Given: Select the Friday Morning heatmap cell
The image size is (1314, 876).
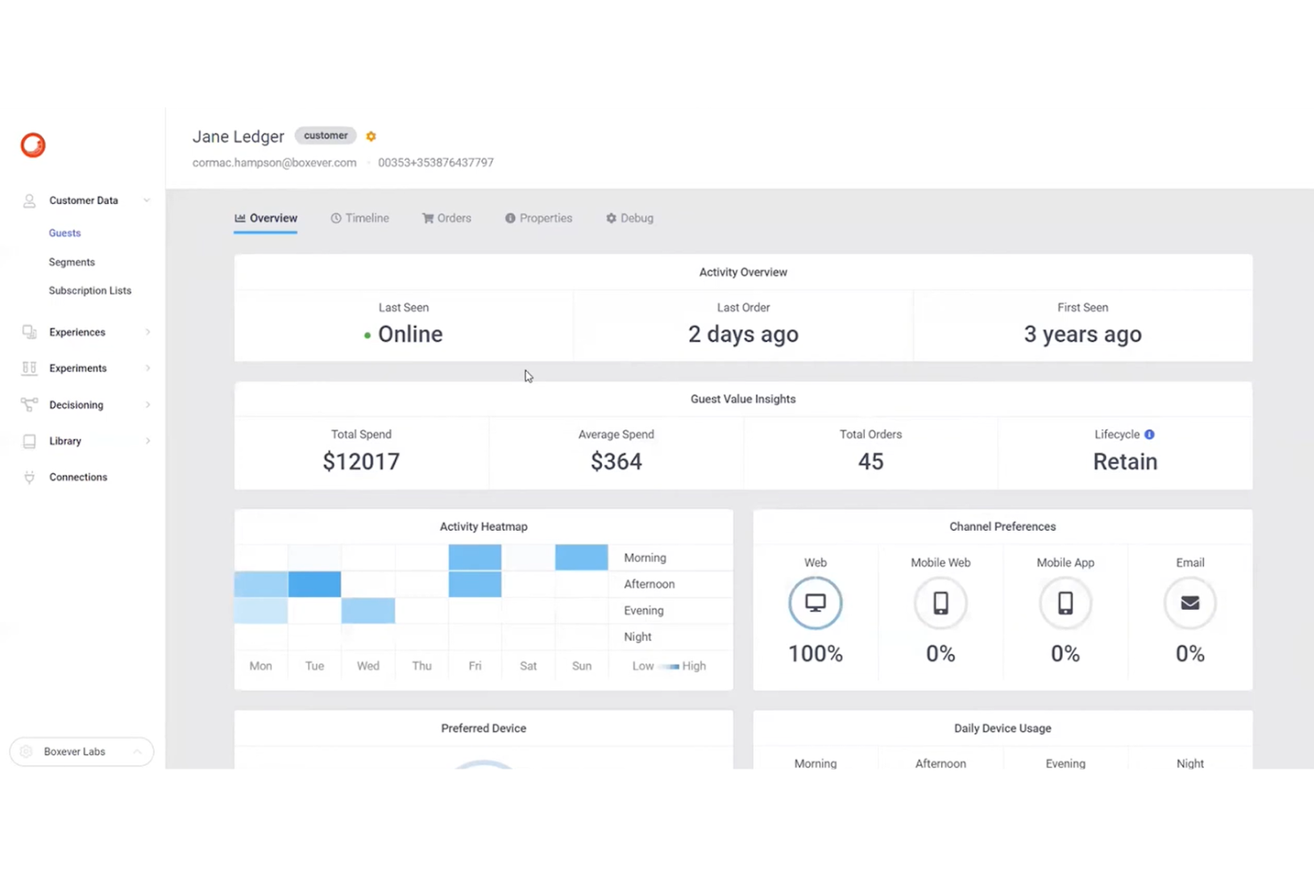Looking at the screenshot, I should click(474, 557).
